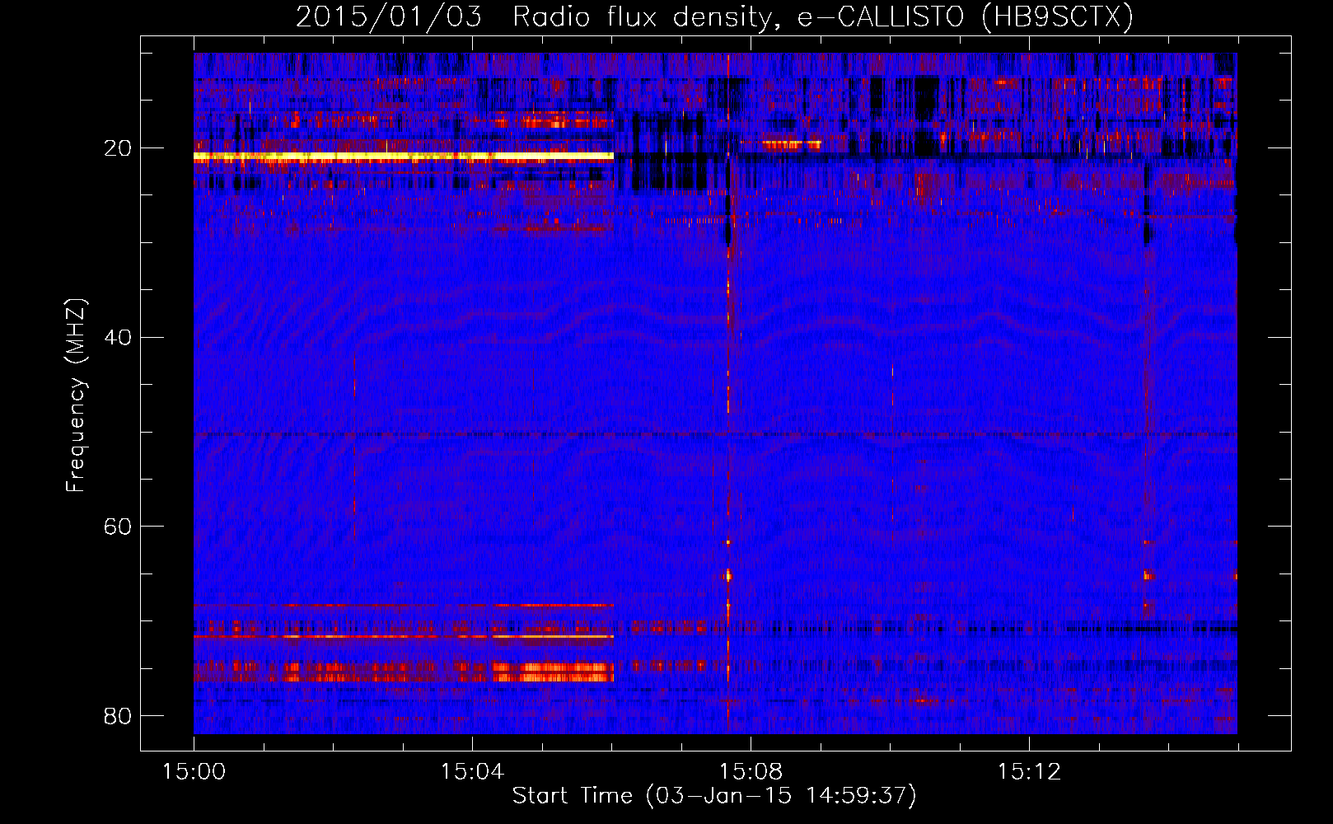Click the '20' frequency tick label
Image resolution: width=1333 pixels, height=824 pixels.
pyautogui.click(x=118, y=148)
